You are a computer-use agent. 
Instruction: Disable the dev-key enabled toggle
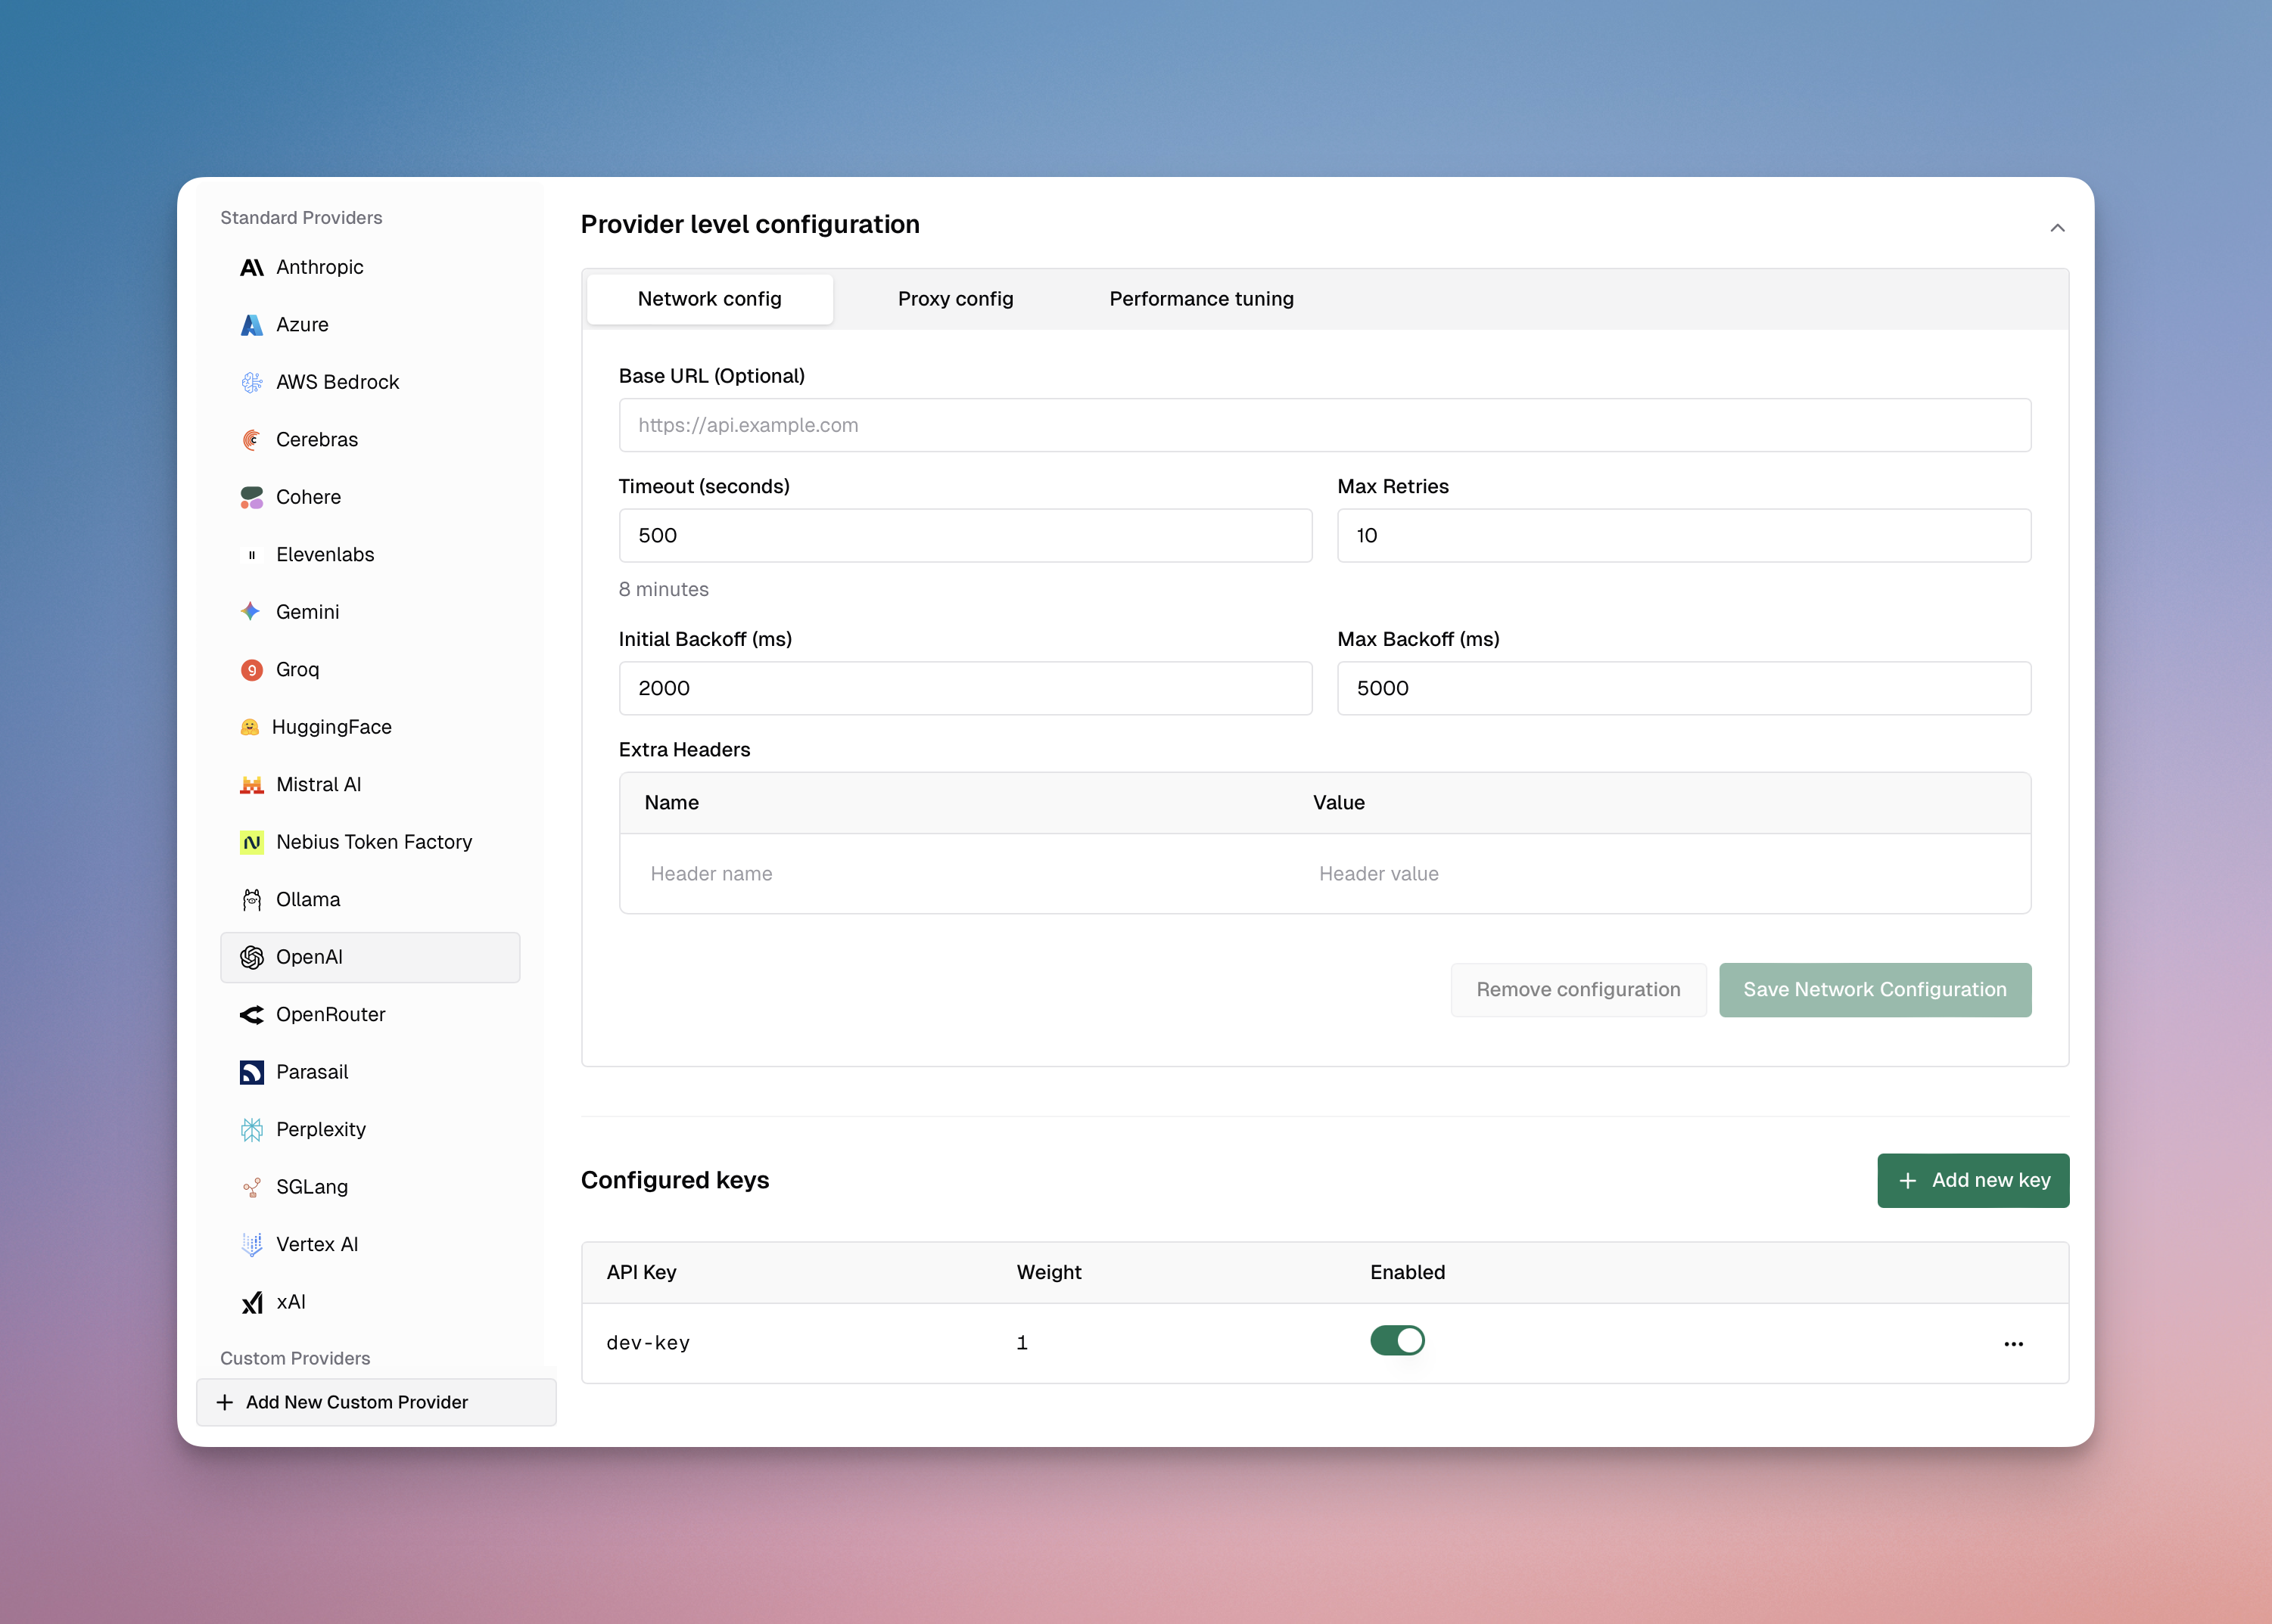pos(1396,1340)
